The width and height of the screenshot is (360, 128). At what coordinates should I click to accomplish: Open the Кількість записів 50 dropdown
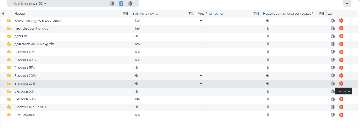pos(30,3)
